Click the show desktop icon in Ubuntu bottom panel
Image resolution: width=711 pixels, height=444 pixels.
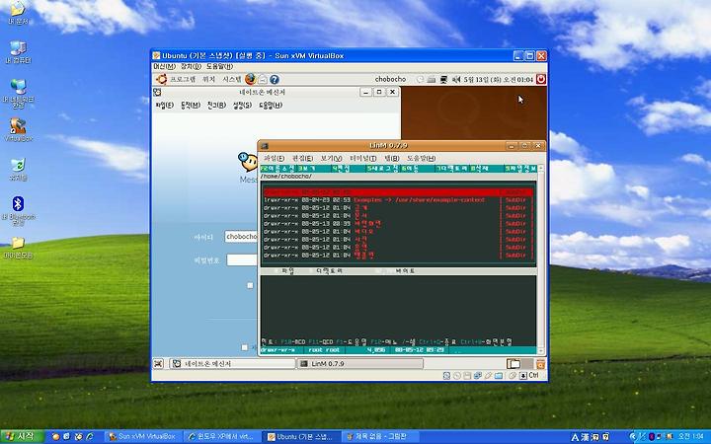[158, 363]
